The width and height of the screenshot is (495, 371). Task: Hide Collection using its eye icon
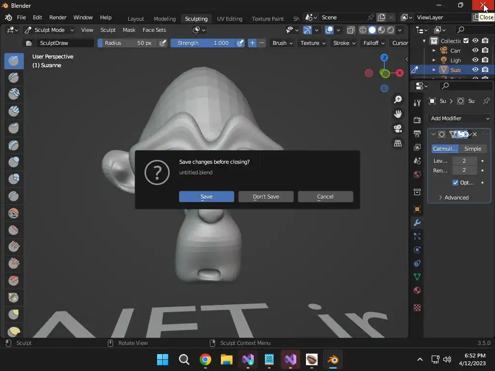pyautogui.click(x=475, y=41)
